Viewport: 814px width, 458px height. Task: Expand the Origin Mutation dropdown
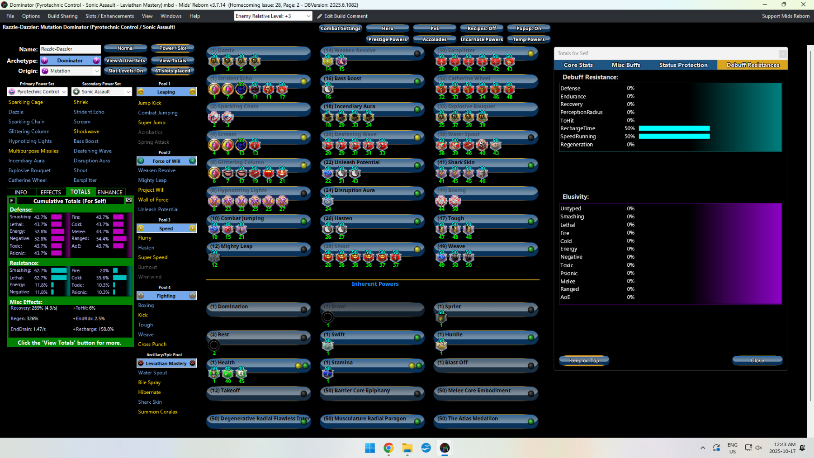97,71
